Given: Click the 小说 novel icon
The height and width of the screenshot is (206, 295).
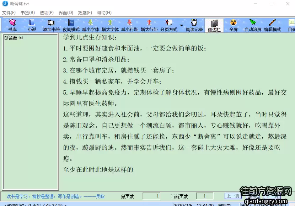Looking at the screenshot, I should (32, 25).
